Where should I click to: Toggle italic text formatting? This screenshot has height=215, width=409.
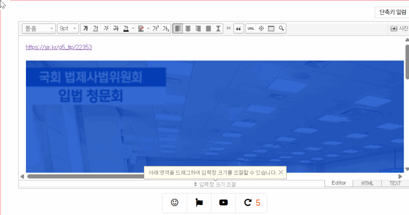pos(106,28)
